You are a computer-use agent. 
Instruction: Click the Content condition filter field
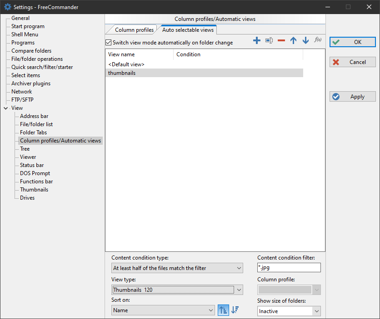click(289, 268)
